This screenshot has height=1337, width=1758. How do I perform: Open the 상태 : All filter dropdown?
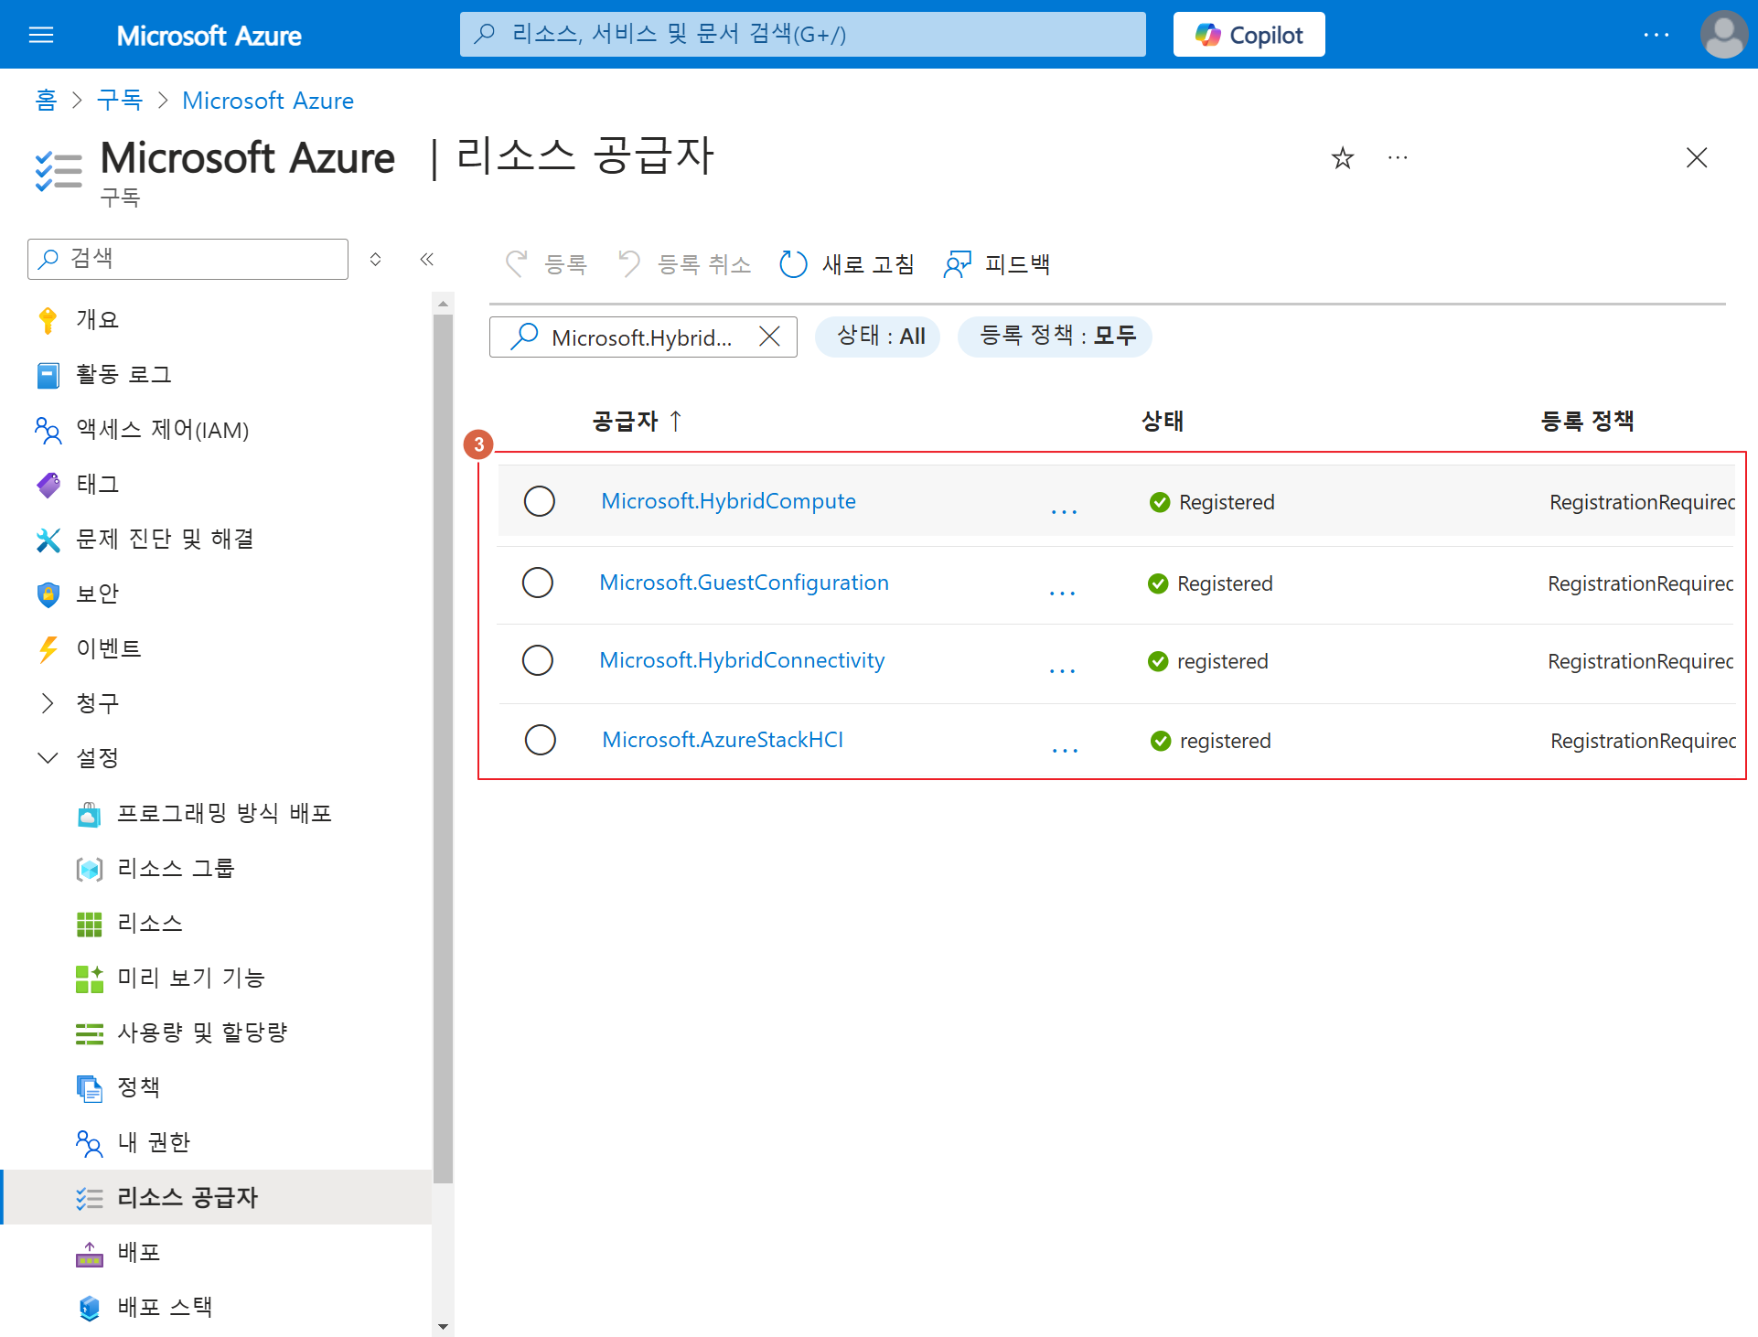click(x=879, y=337)
